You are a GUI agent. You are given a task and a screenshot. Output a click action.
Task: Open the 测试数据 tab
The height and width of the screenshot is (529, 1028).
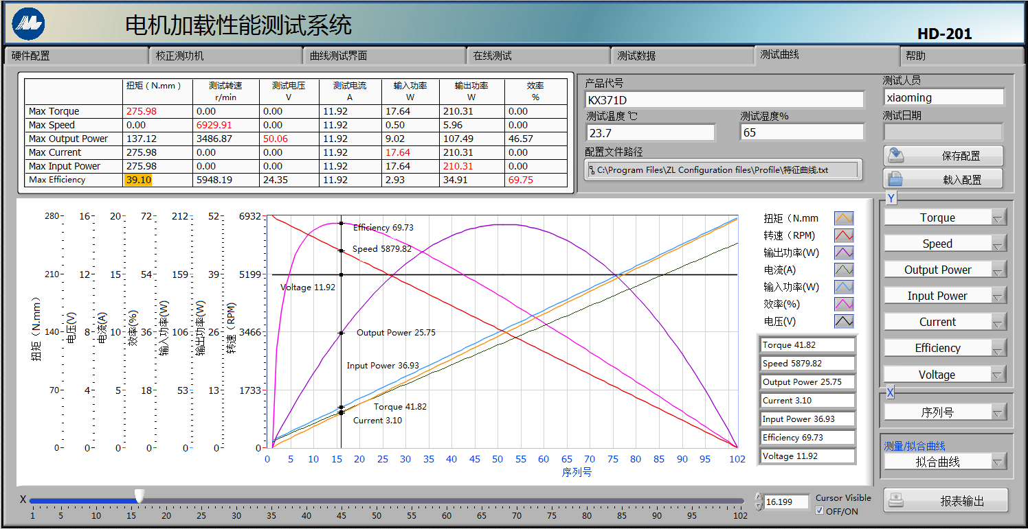[x=680, y=56]
